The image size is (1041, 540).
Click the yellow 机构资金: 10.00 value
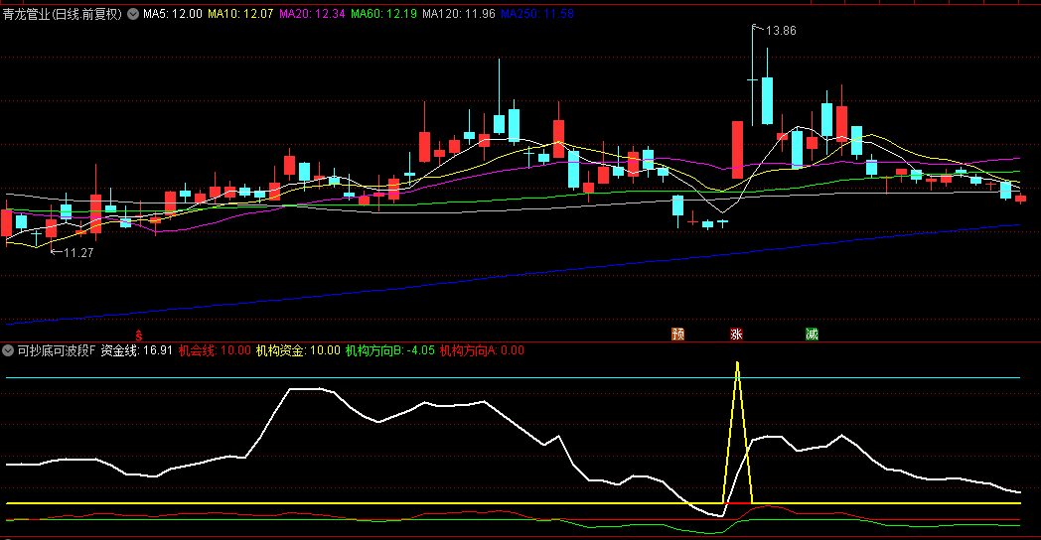298,350
